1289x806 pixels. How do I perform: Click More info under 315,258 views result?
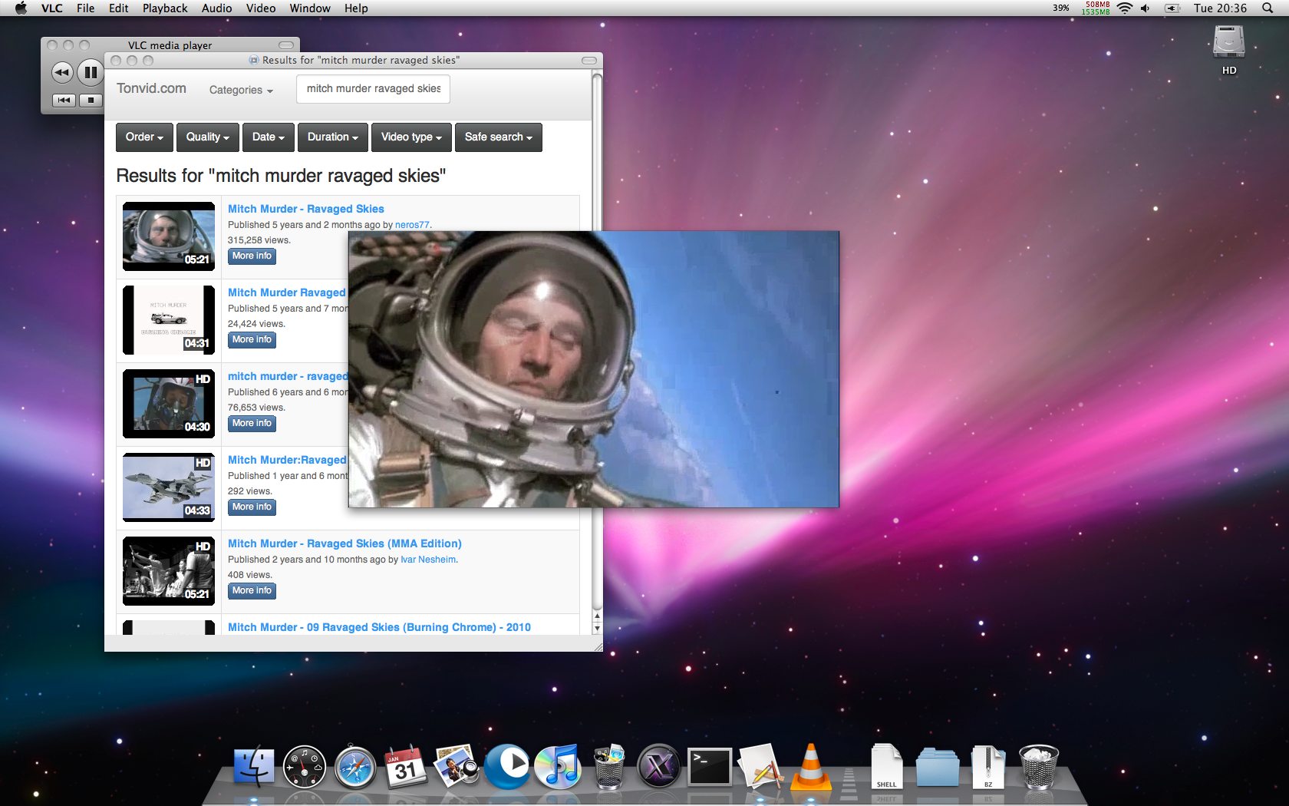point(252,256)
